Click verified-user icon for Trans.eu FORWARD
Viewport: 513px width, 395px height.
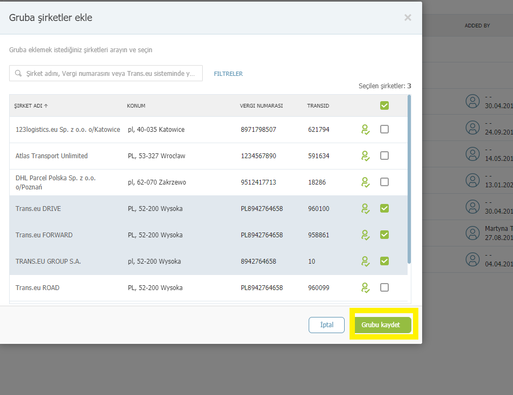[x=365, y=235]
